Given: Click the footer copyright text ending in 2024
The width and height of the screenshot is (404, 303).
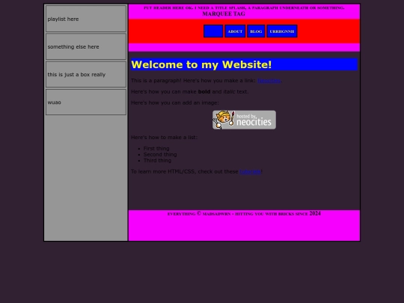Looking at the screenshot, I should 244,213.
